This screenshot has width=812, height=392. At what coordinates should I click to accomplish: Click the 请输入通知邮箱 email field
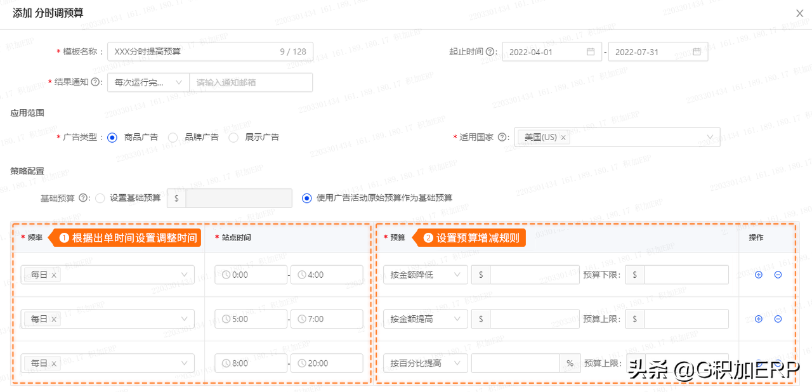click(x=251, y=82)
